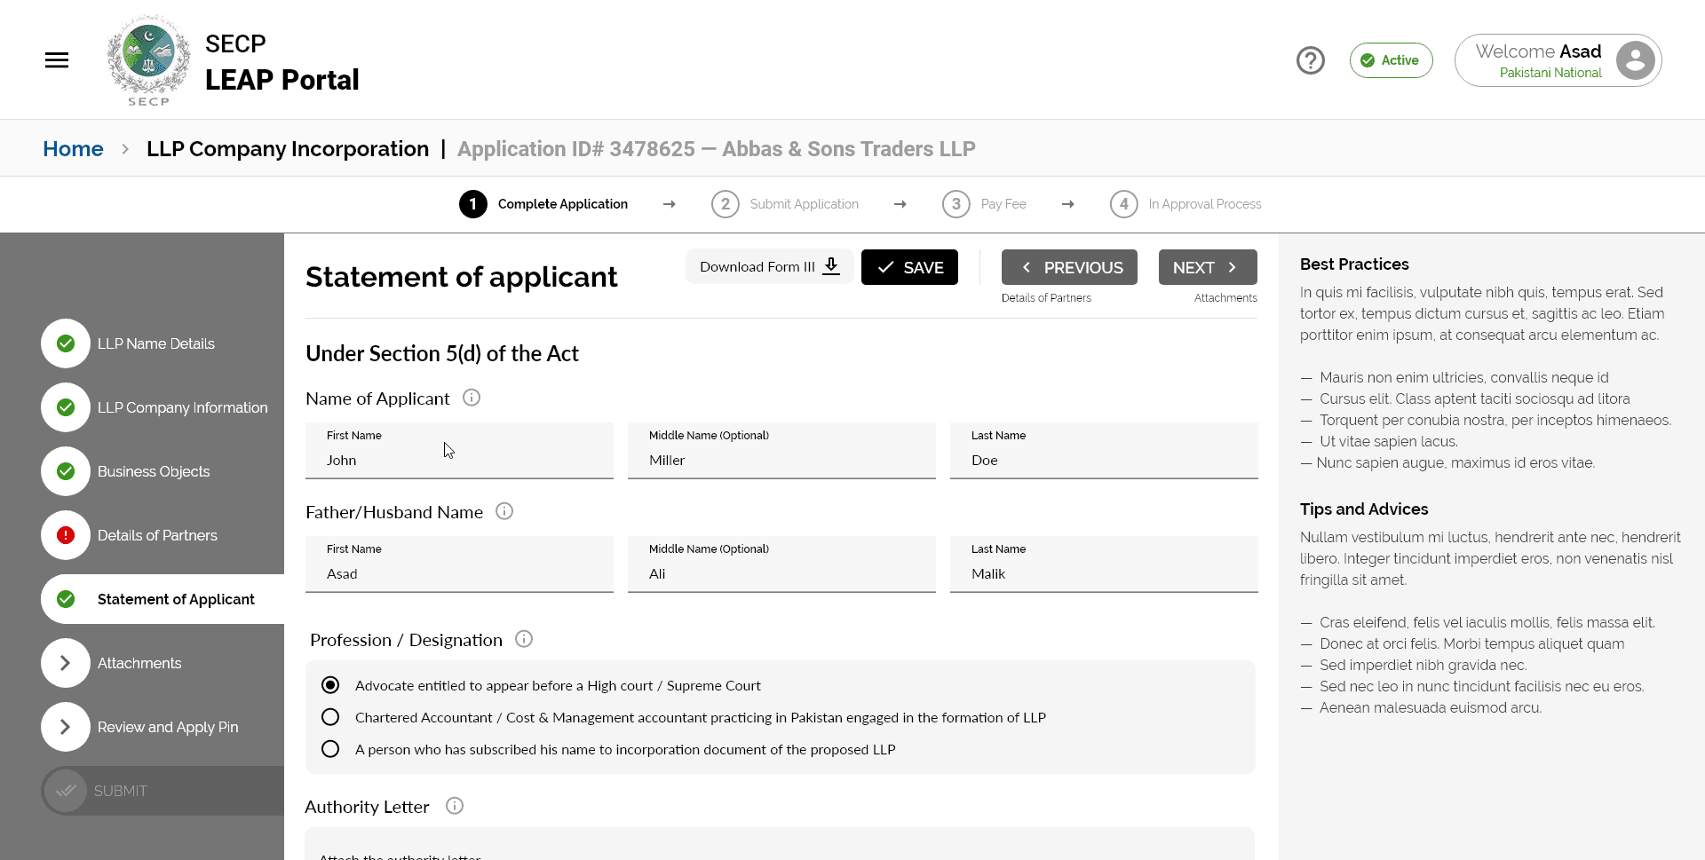Click the help question mark icon
Image resolution: width=1705 pixels, height=860 pixels.
tap(1310, 60)
